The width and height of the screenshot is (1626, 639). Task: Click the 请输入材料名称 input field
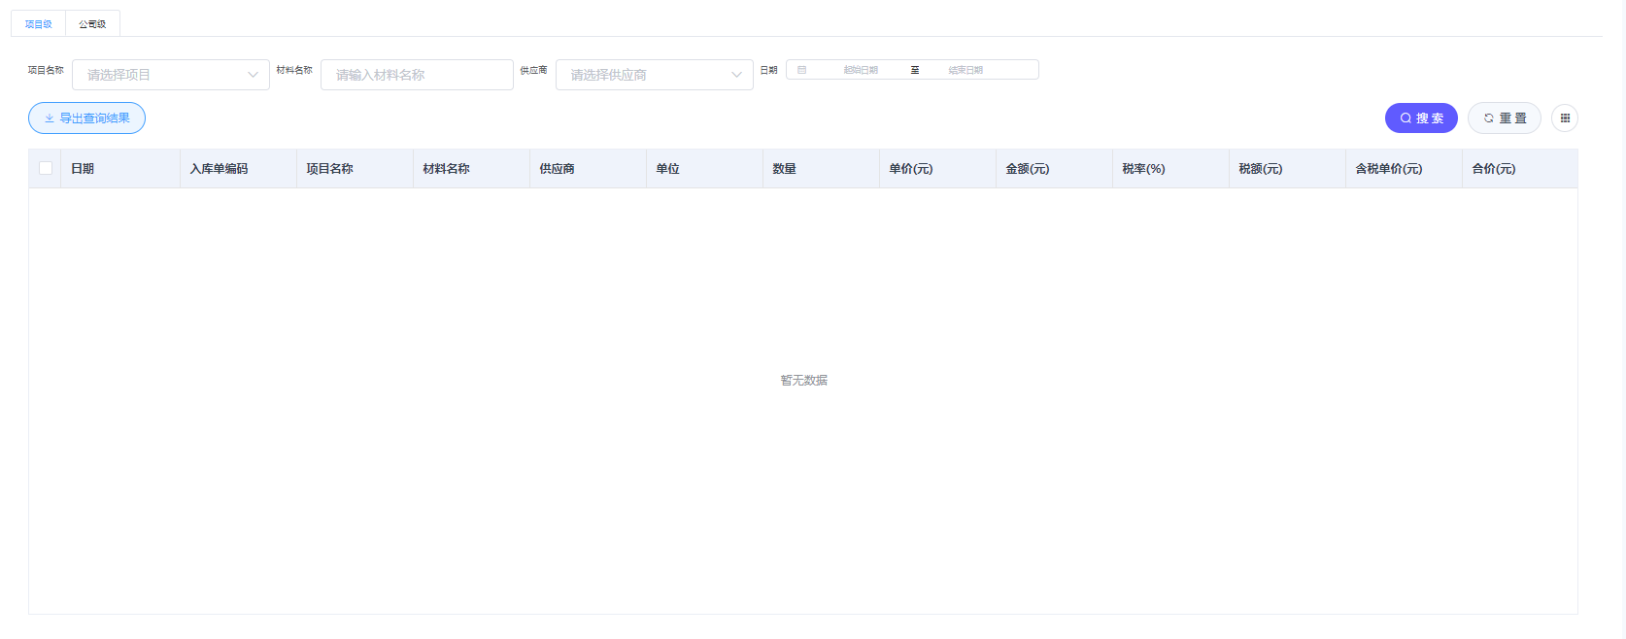coord(417,75)
